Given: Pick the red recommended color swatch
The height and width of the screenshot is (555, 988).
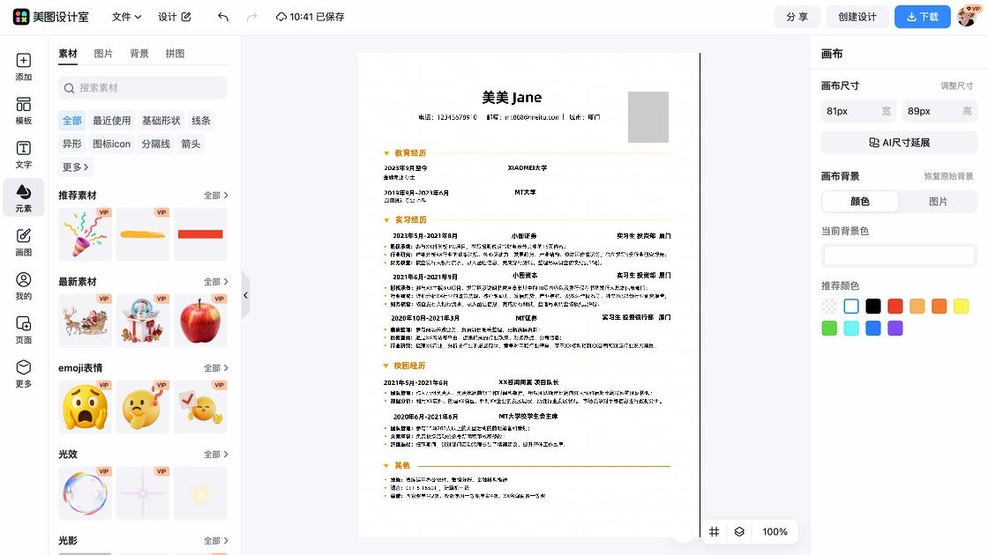Looking at the screenshot, I should (894, 307).
